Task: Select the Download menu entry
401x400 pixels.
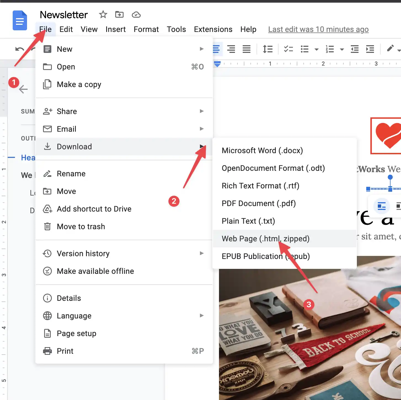Action: (124, 147)
